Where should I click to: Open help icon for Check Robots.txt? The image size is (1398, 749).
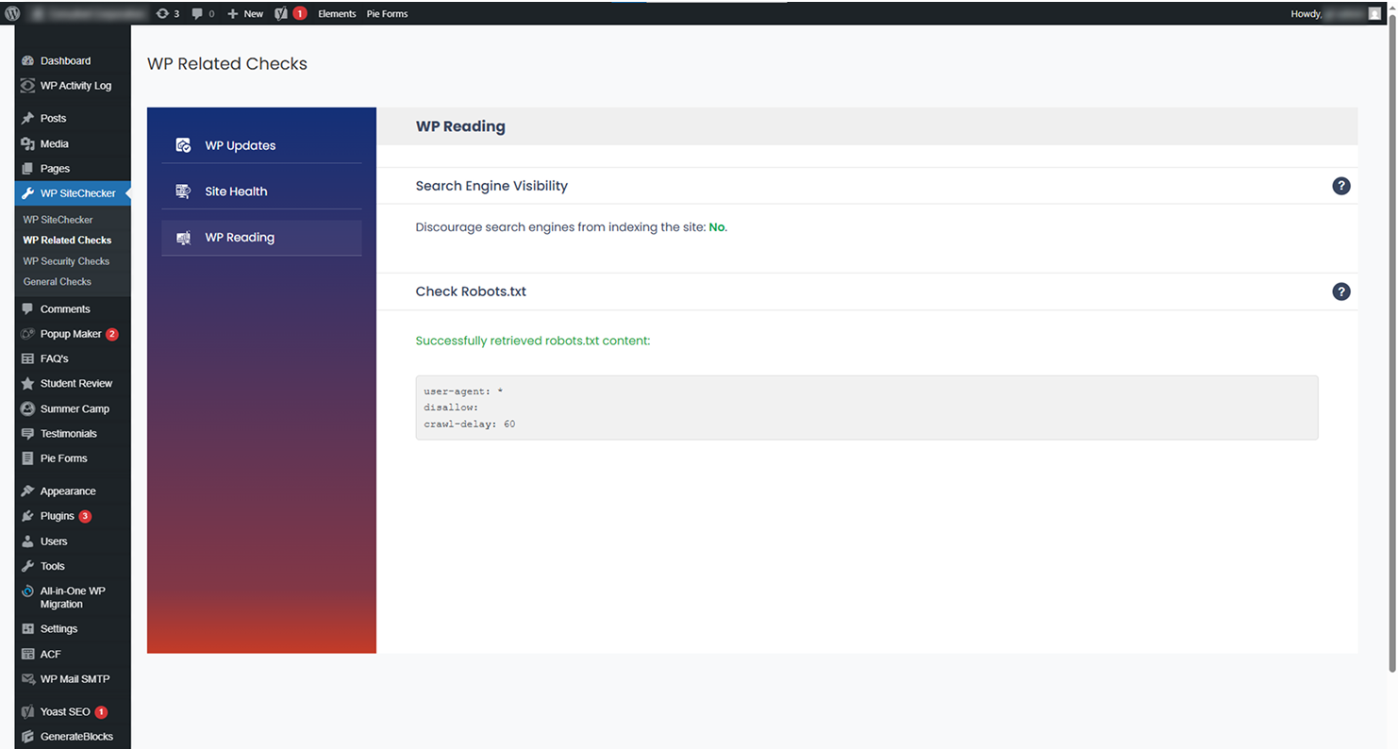(x=1340, y=291)
